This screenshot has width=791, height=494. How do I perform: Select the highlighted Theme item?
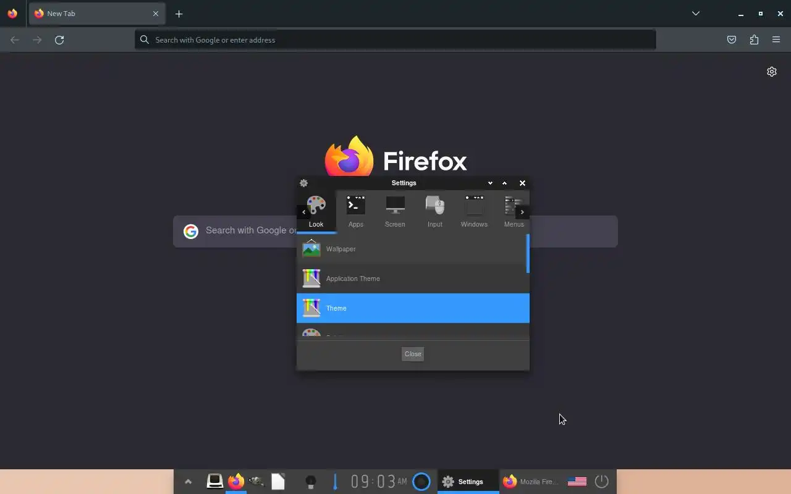(x=413, y=308)
